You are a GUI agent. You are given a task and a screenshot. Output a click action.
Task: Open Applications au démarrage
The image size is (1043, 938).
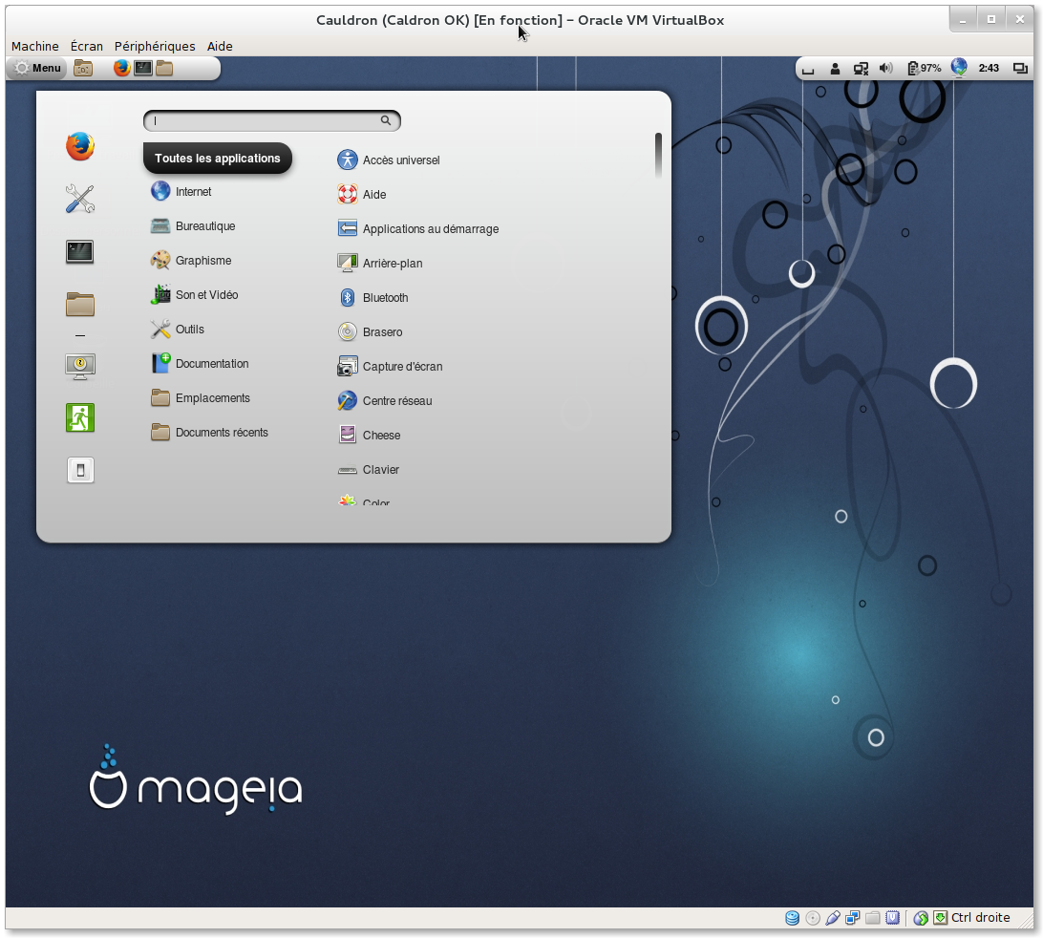418,229
